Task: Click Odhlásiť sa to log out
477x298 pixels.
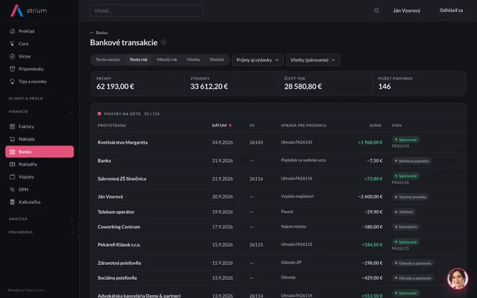Action: [x=451, y=10]
